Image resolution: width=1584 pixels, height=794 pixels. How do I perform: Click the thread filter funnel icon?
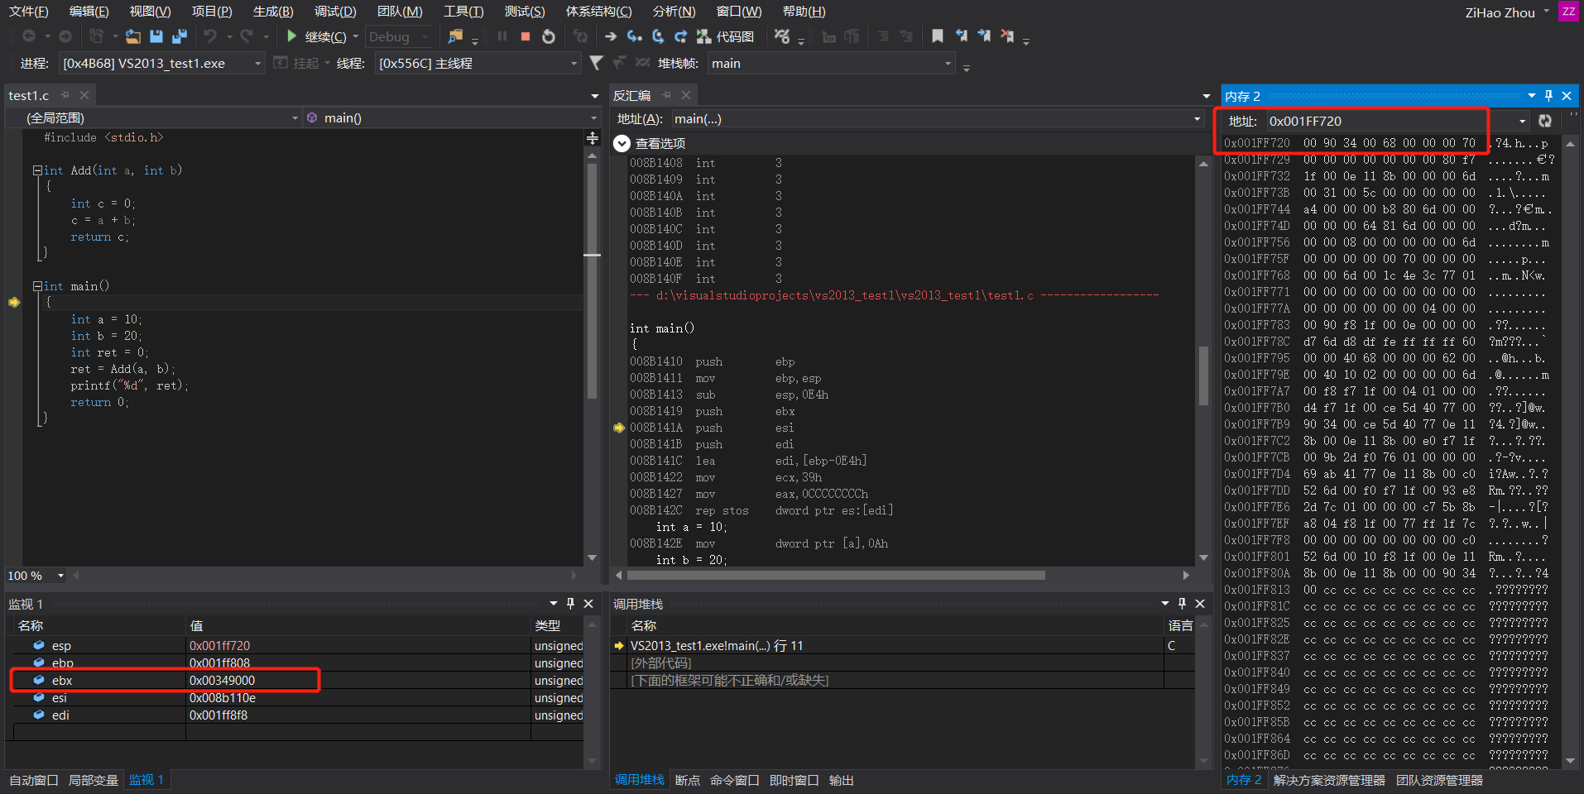pyautogui.click(x=596, y=63)
